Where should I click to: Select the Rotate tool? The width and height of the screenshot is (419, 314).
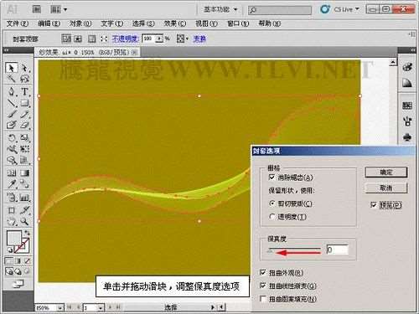click(12, 137)
